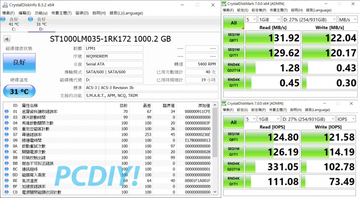Image resolution: width=360 pixels, height=198 pixels.
Task: Open 檔案(F) menu in CrystalDiskInfo
Action: coord(8,13)
